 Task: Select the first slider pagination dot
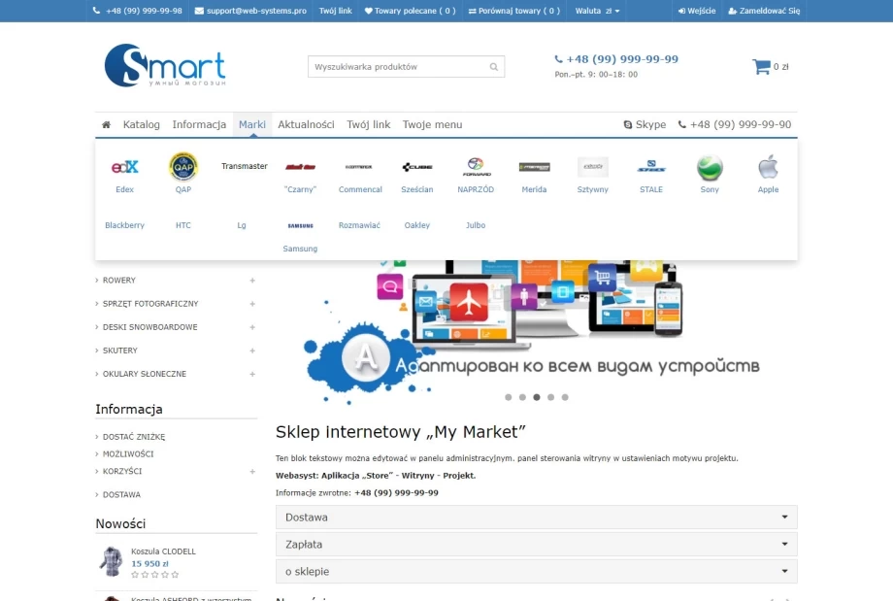coord(508,397)
